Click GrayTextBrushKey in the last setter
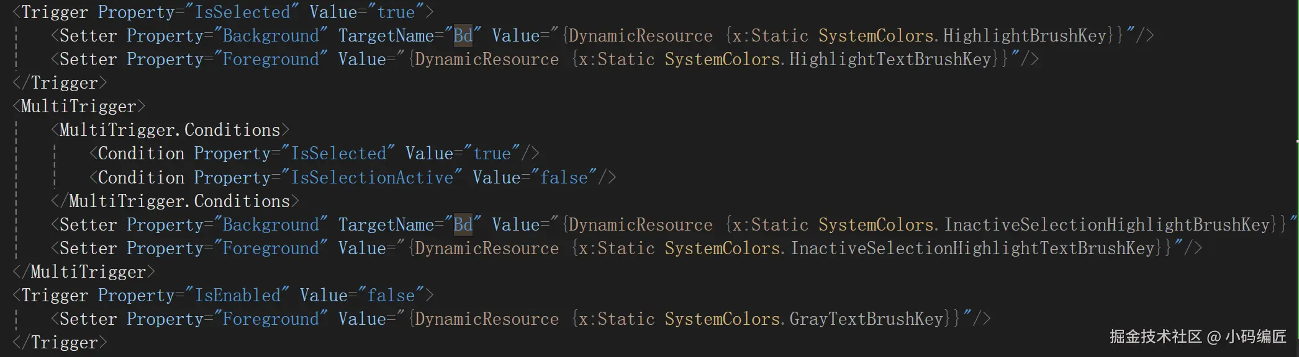 pyautogui.click(x=866, y=319)
